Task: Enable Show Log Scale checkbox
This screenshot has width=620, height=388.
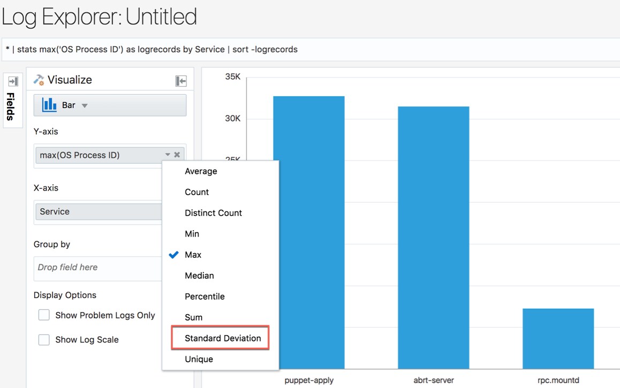Action: (44, 339)
